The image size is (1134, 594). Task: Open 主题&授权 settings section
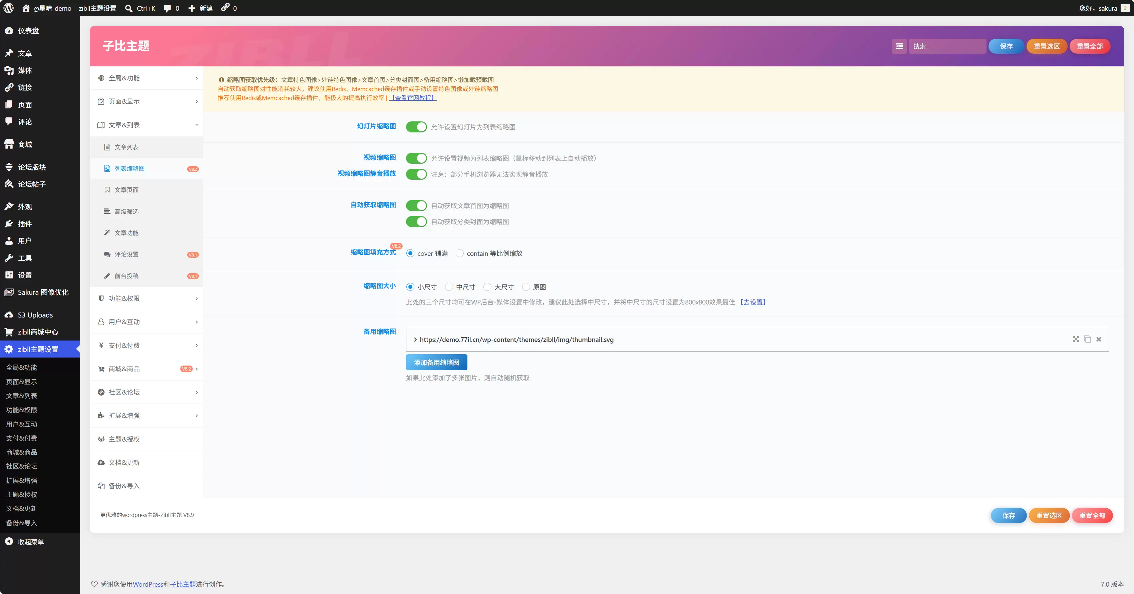(146, 439)
